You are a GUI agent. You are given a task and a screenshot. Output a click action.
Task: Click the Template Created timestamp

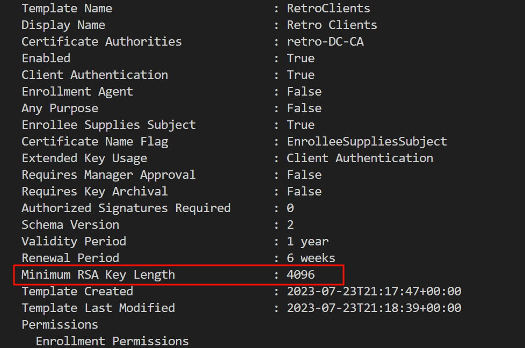pos(374,292)
